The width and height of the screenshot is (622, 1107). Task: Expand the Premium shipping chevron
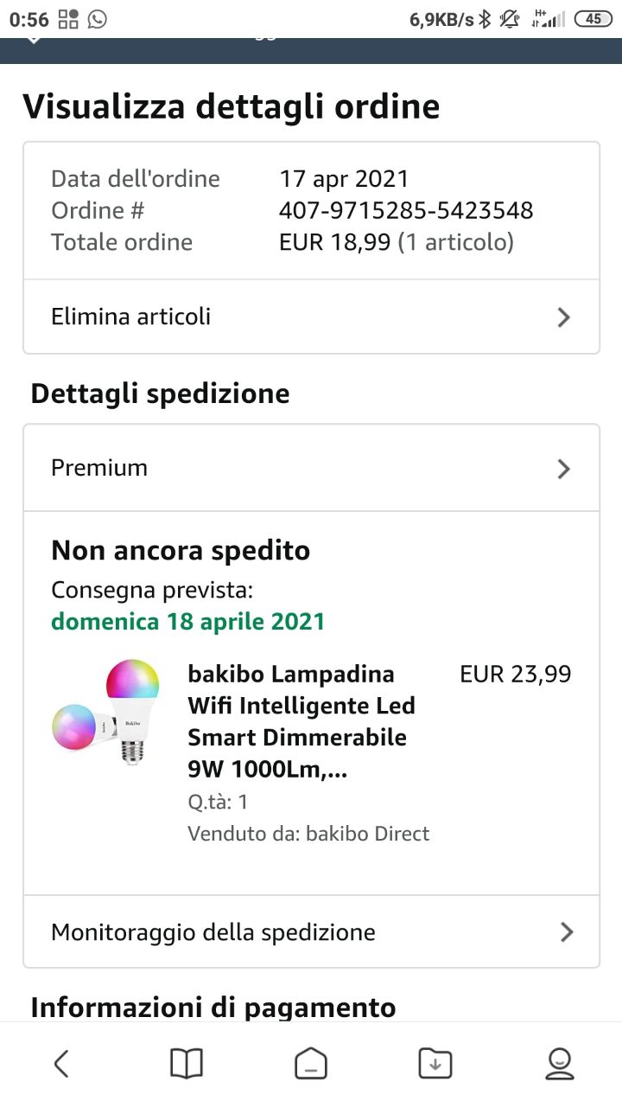click(564, 469)
